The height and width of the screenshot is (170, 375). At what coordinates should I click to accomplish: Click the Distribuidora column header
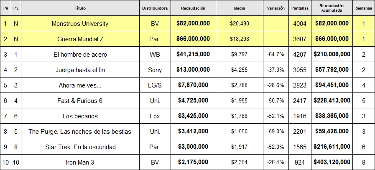[155, 8]
